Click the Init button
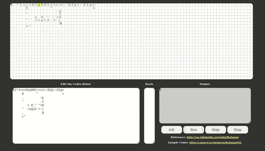This screenshot has height=151, width=265. coord(172,130)
